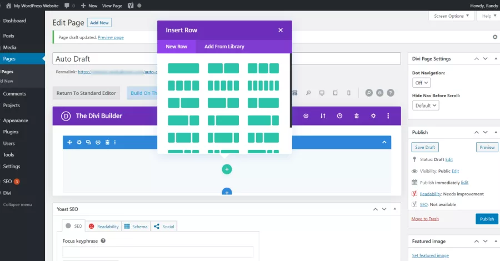500x261 pixels.
Task: Click the green add row plus button
Action: [227, 169]
